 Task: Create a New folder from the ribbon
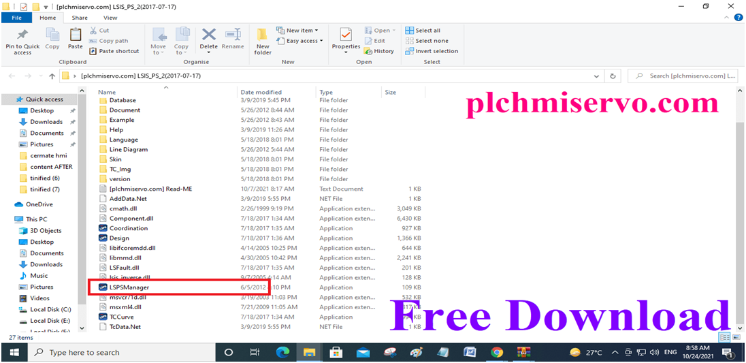point(263,42)
